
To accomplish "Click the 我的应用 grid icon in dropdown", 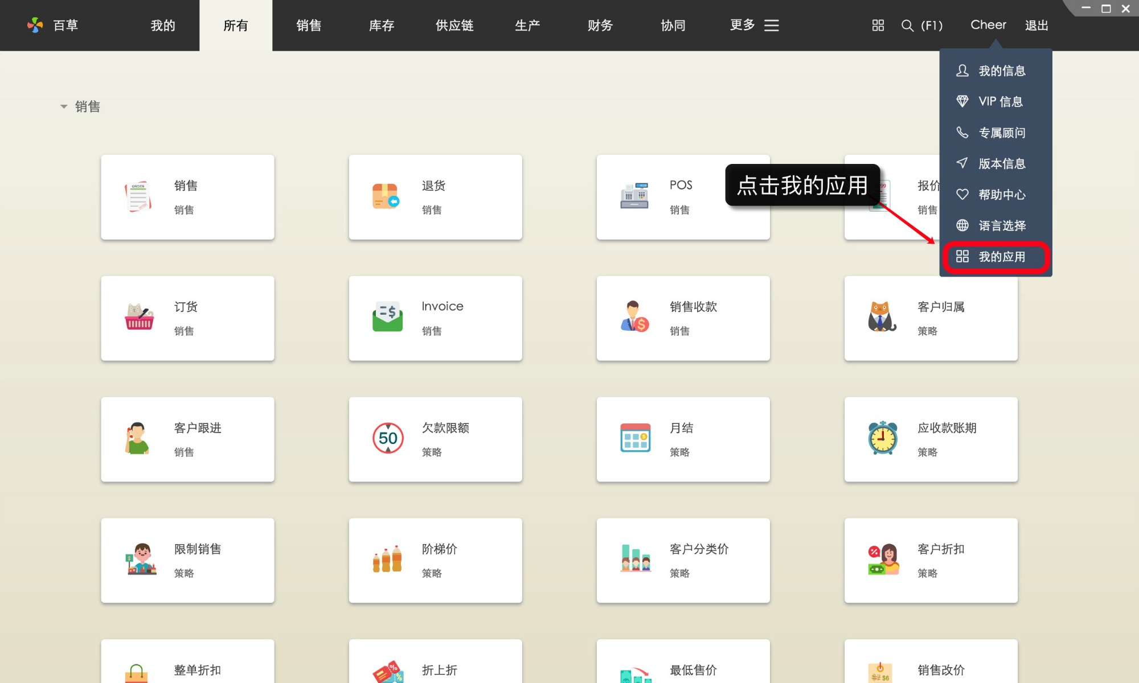I will 962,257.
